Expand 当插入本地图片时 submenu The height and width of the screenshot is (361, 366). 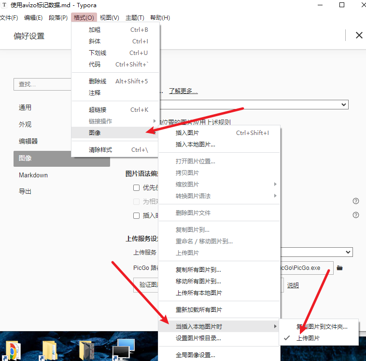click(219, 326)
